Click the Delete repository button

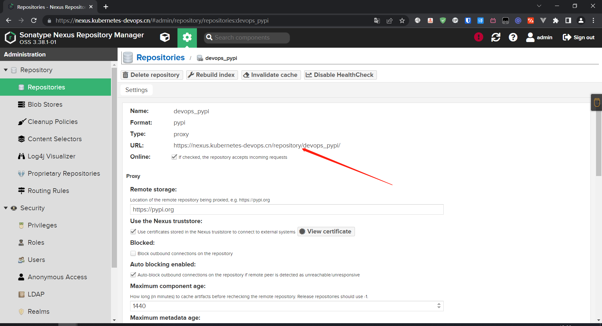152,75
